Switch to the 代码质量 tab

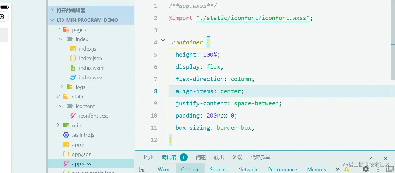pos(261,157)
